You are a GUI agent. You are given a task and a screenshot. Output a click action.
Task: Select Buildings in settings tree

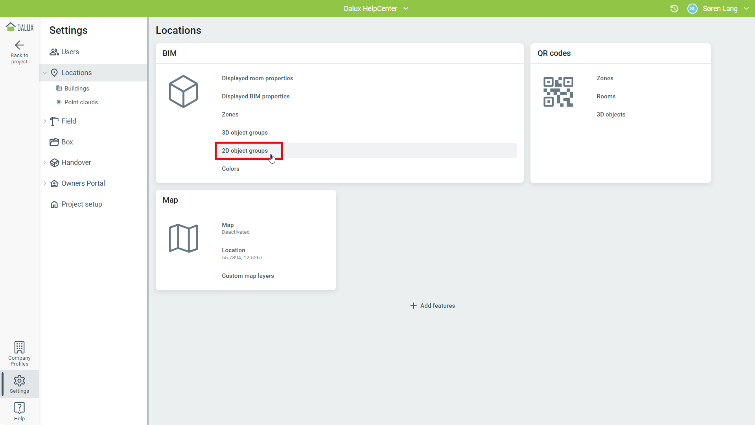(77, 89)
